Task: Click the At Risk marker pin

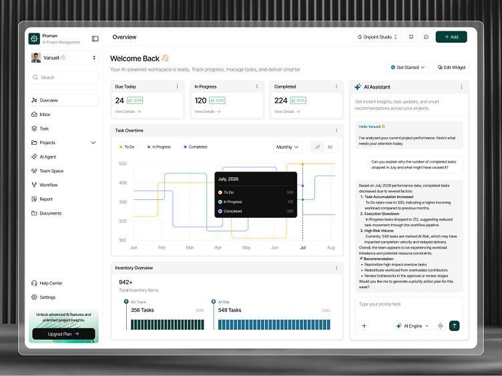Action: coord(214,301)
